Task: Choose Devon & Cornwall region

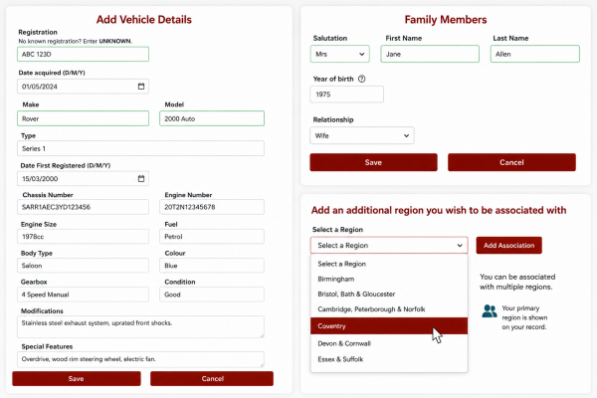Action: tap(389, 343)
